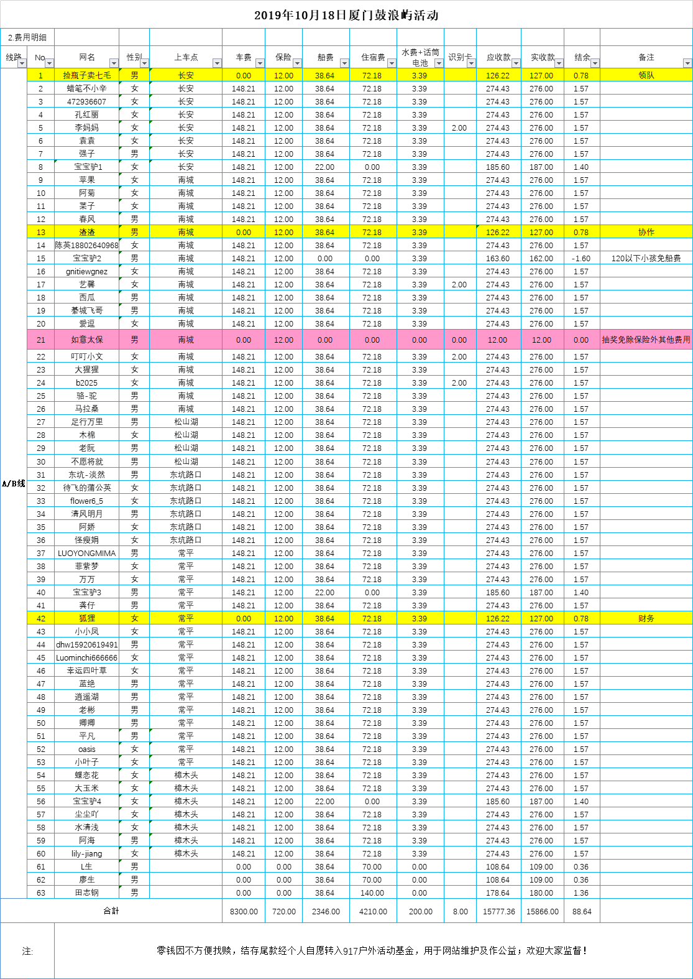Select the title cell 2019年10月18日厦门鼓浪屿活动
The width and height of the screenshot is (693, 979).
pos(346,16)
